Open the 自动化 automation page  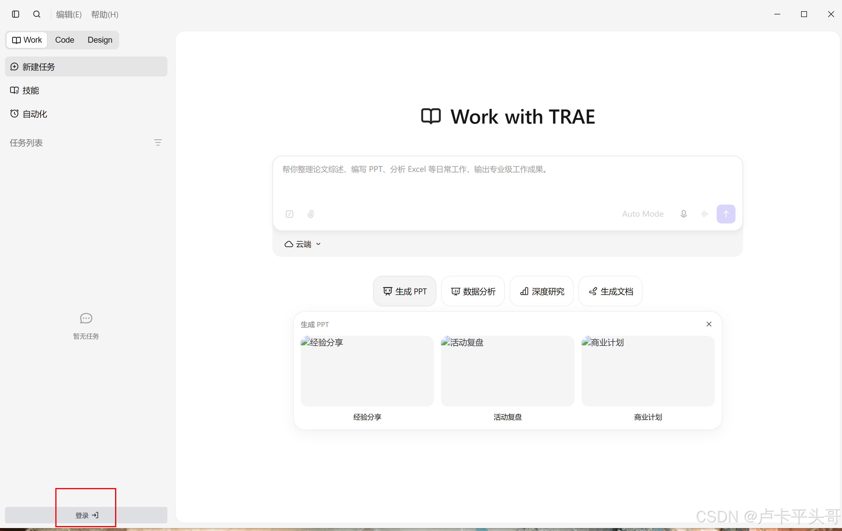pyautogui.click(x=86, y=114)
